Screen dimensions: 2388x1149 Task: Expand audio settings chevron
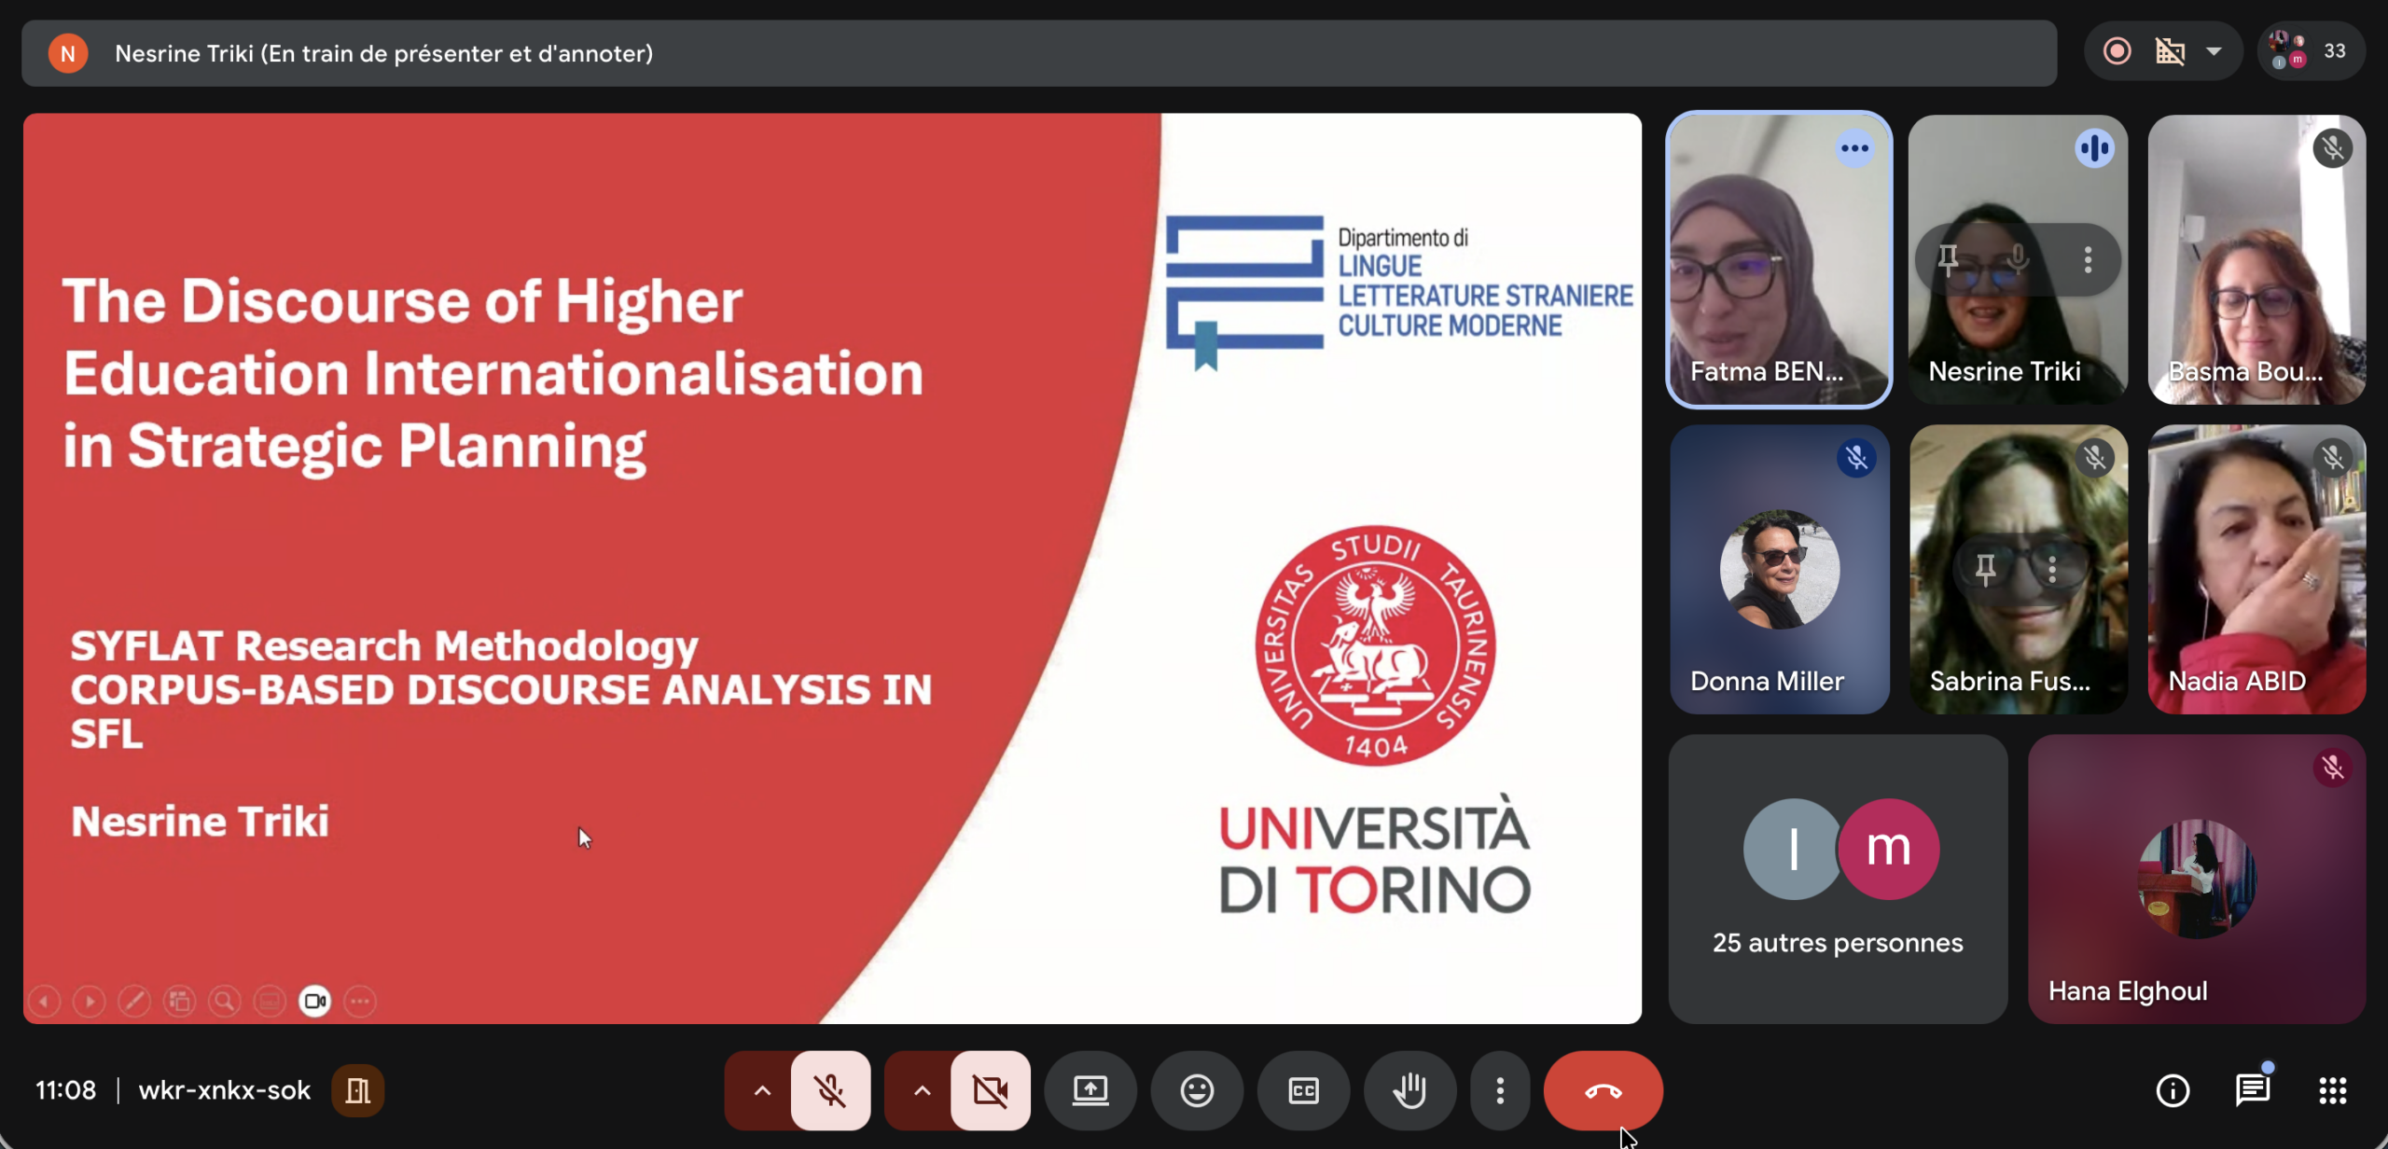762,1090
